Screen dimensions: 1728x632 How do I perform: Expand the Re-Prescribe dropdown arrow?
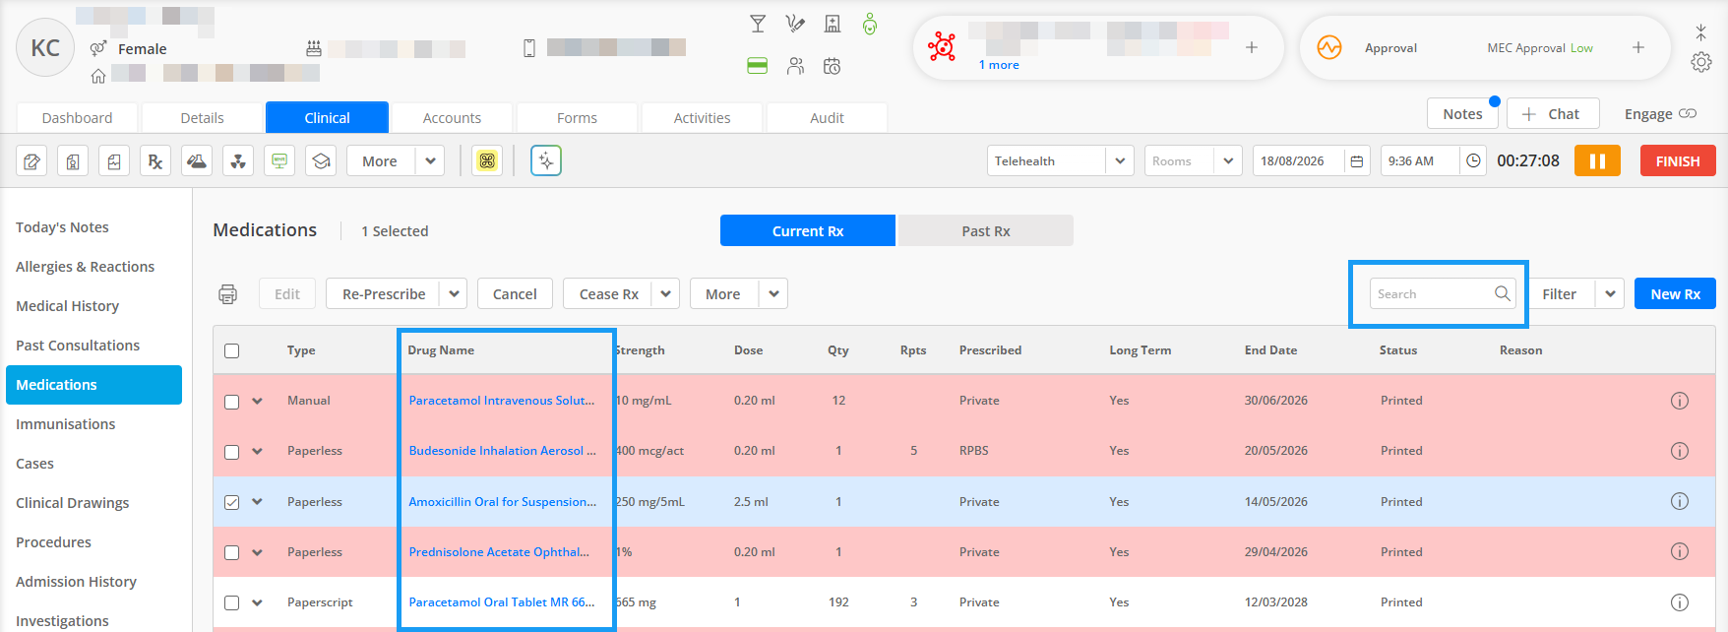pyautogui.click(x=454, y=293)
